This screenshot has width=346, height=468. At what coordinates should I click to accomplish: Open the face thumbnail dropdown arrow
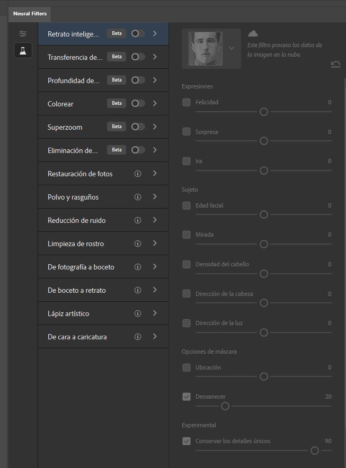[232, 48]
